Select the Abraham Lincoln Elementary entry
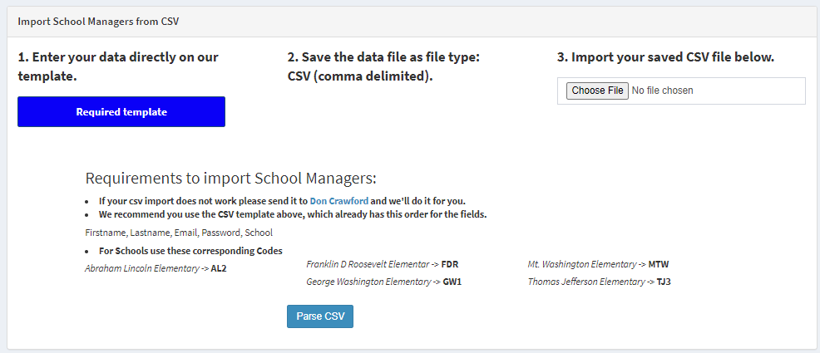820x353 pixels. coord(156,268)
